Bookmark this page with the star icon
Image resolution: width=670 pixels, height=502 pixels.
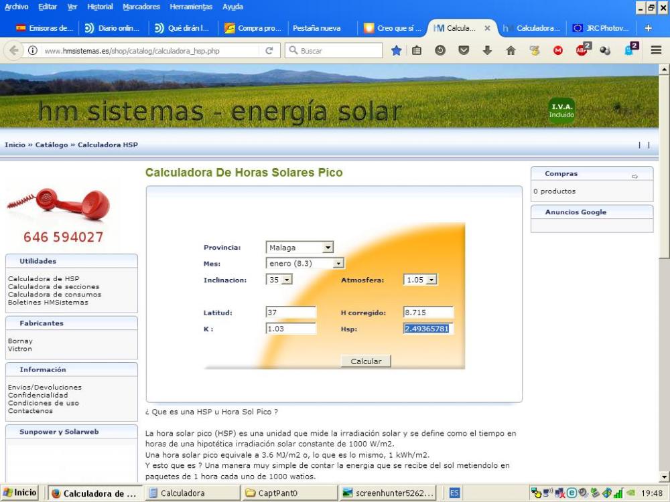pos(396,50)
